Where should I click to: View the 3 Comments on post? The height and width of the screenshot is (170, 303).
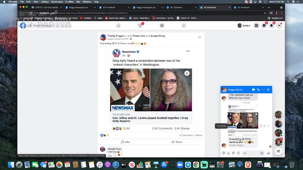(x=186, y=135)
